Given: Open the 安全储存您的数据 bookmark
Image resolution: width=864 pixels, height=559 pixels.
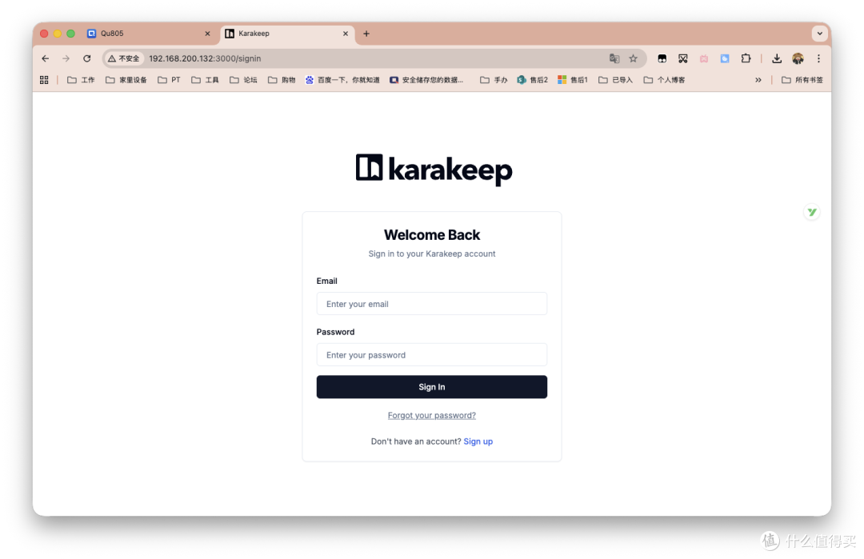Looking at the screenshot, I should click(426, 80).
